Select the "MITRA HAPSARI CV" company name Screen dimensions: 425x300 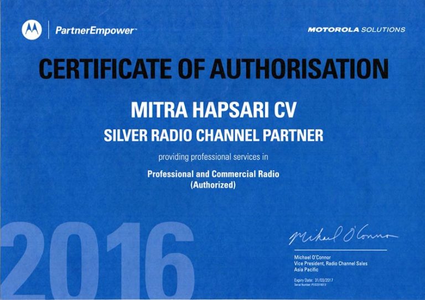pos(214,110)
